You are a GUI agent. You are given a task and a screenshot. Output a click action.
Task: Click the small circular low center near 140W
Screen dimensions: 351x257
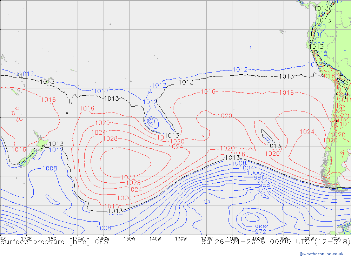[151, 121]
